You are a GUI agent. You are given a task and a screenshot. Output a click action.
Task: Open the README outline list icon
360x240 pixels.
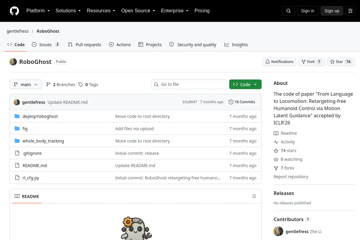pyautogui.click(x=254, y=196)
